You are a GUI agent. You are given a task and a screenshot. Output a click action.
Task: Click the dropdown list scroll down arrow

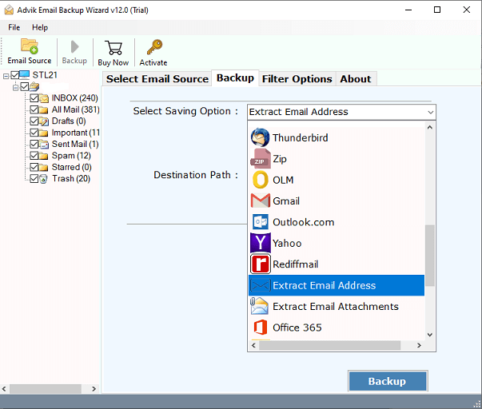coord(430,335)
